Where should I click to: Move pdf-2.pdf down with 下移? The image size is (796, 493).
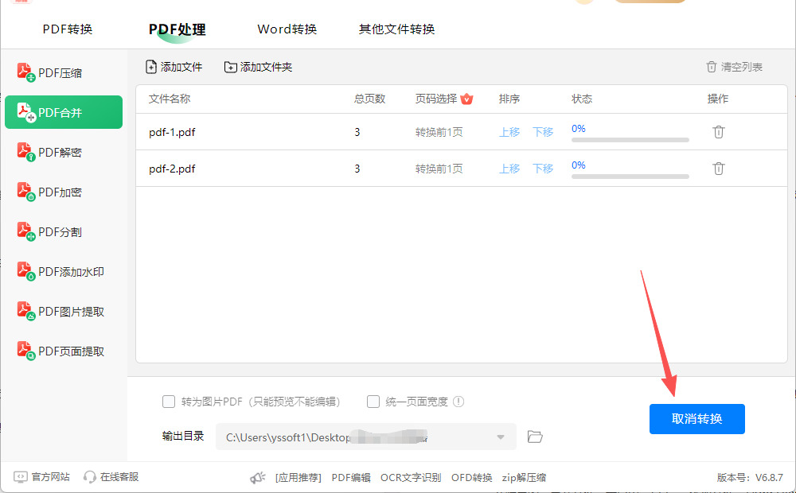point(543,169)
